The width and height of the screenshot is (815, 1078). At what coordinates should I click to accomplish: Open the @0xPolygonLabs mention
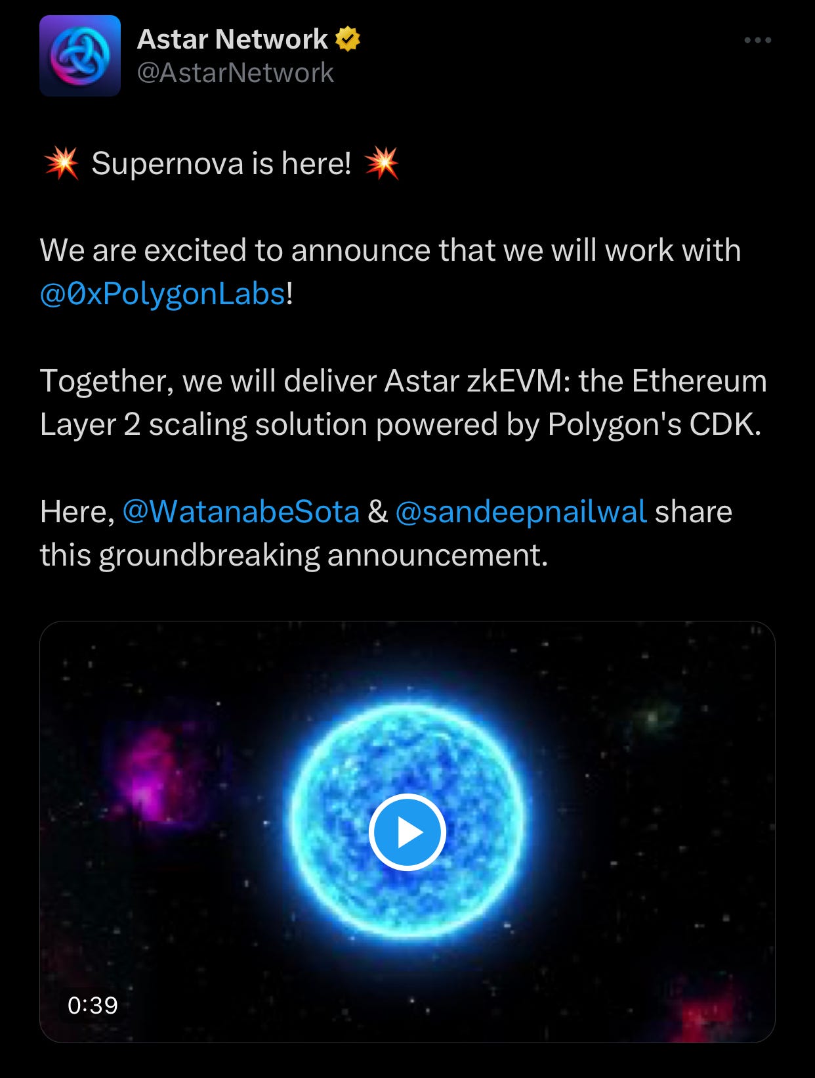(x=163, y=293)
